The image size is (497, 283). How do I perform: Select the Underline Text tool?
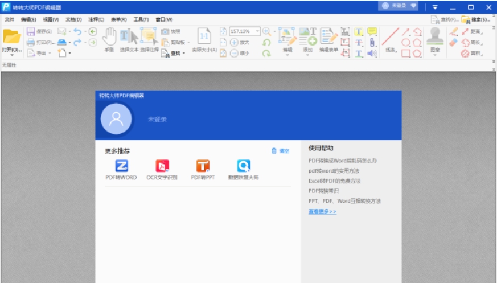click(359, 54)
